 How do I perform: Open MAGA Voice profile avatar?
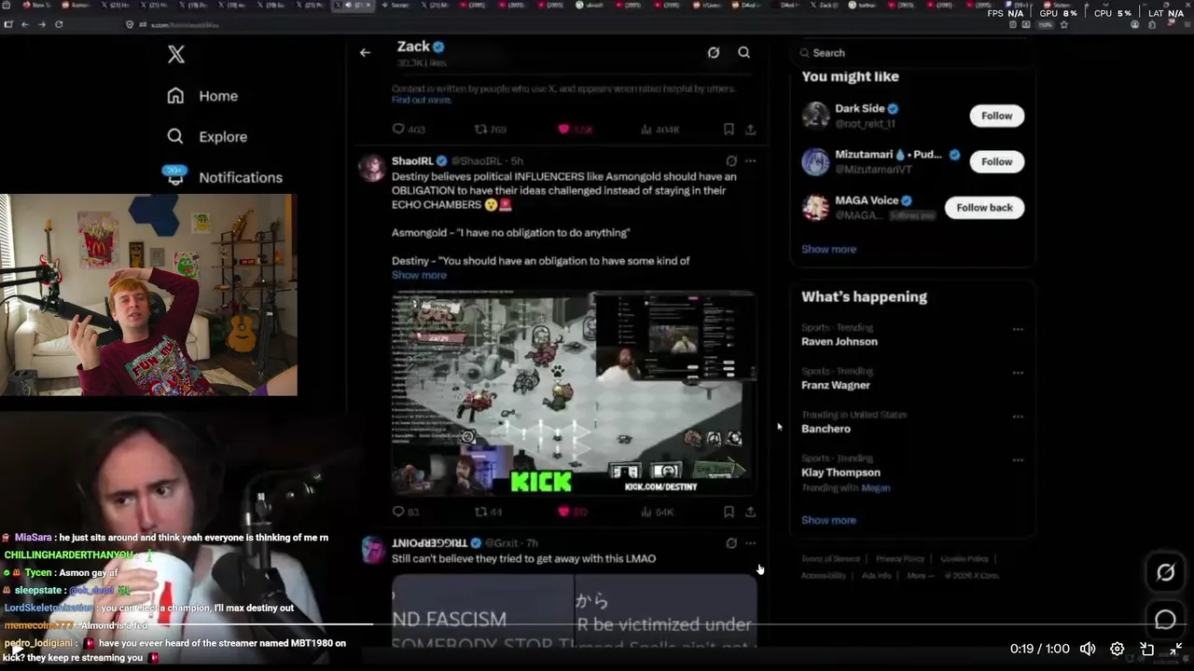[x=815, y=207]
